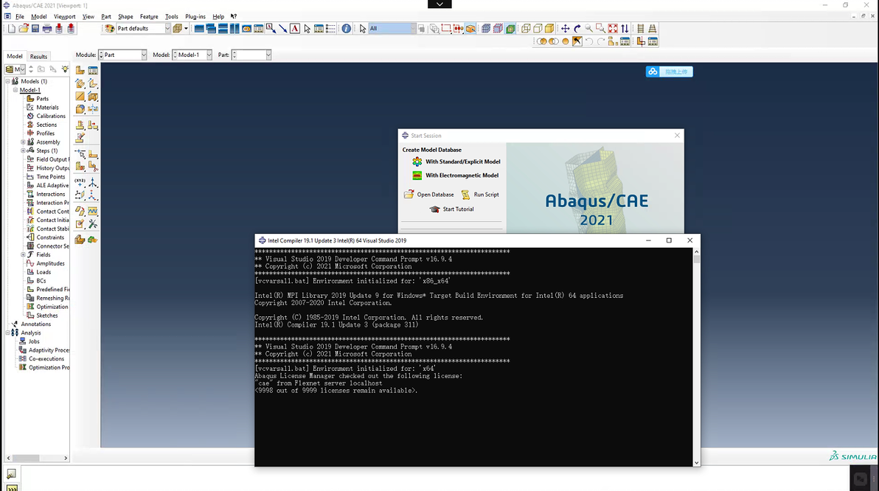This screenshot has height=491, width=879.
Task: Open the Tools menu
Action: (172, 17)
